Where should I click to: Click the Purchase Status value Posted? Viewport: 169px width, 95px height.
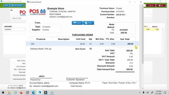[119, 8]
